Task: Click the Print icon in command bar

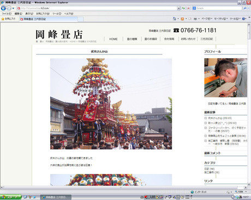Action: [195, 19]
